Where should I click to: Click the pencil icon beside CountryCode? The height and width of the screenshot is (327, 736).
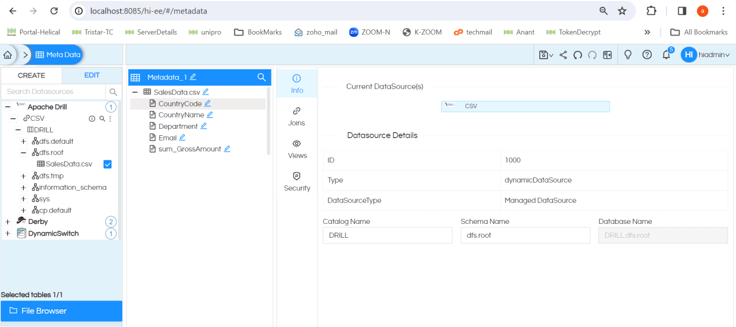[x=208, y=104]
